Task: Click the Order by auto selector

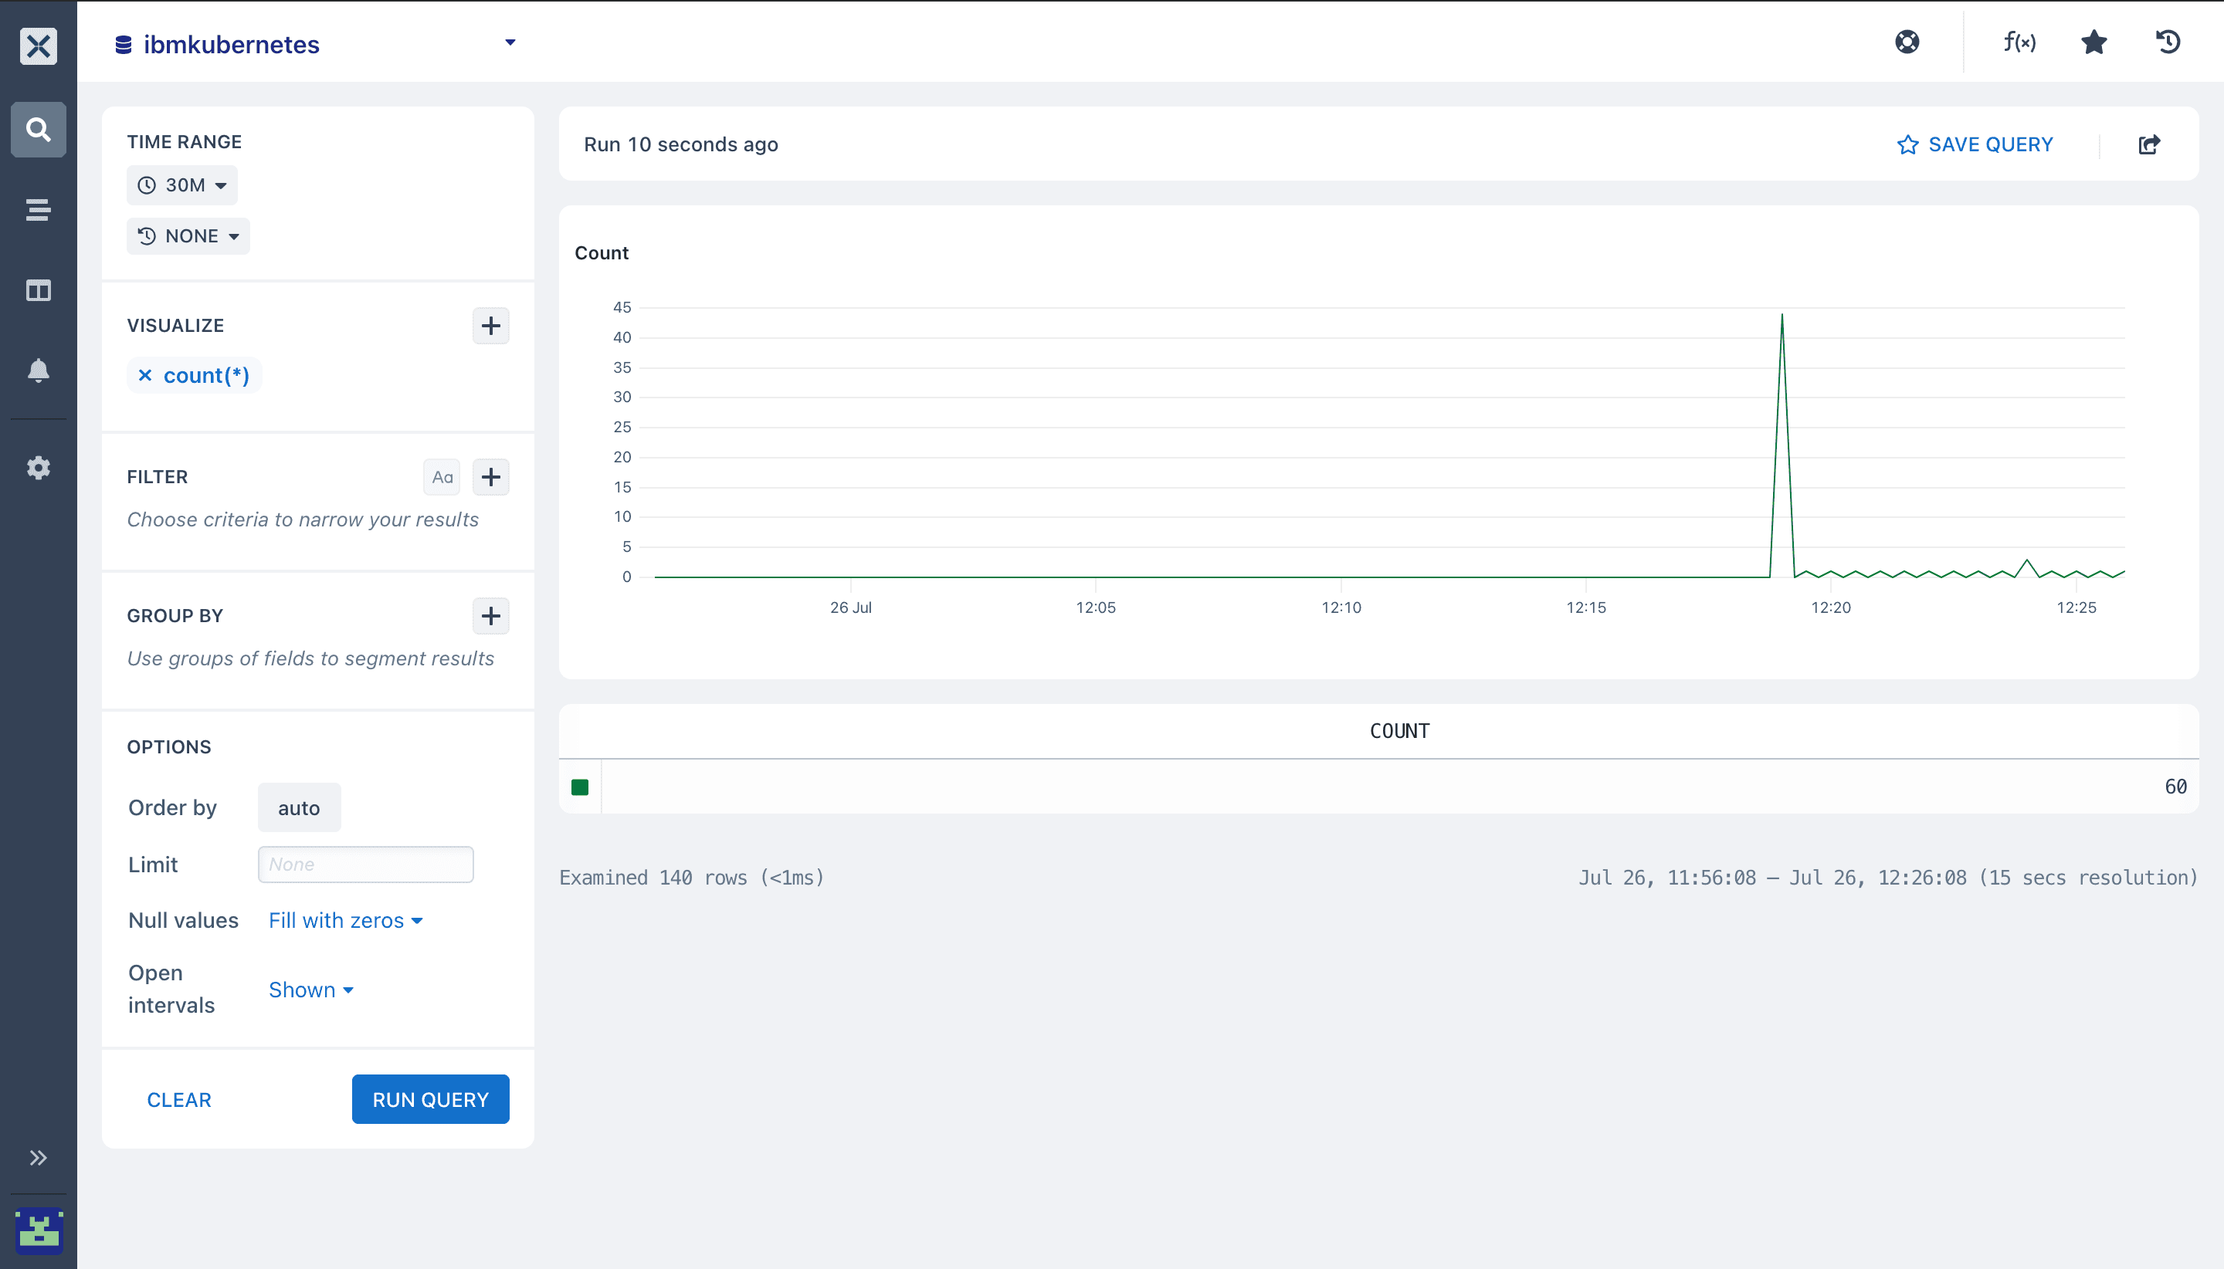Action: [x=299, y=808]
